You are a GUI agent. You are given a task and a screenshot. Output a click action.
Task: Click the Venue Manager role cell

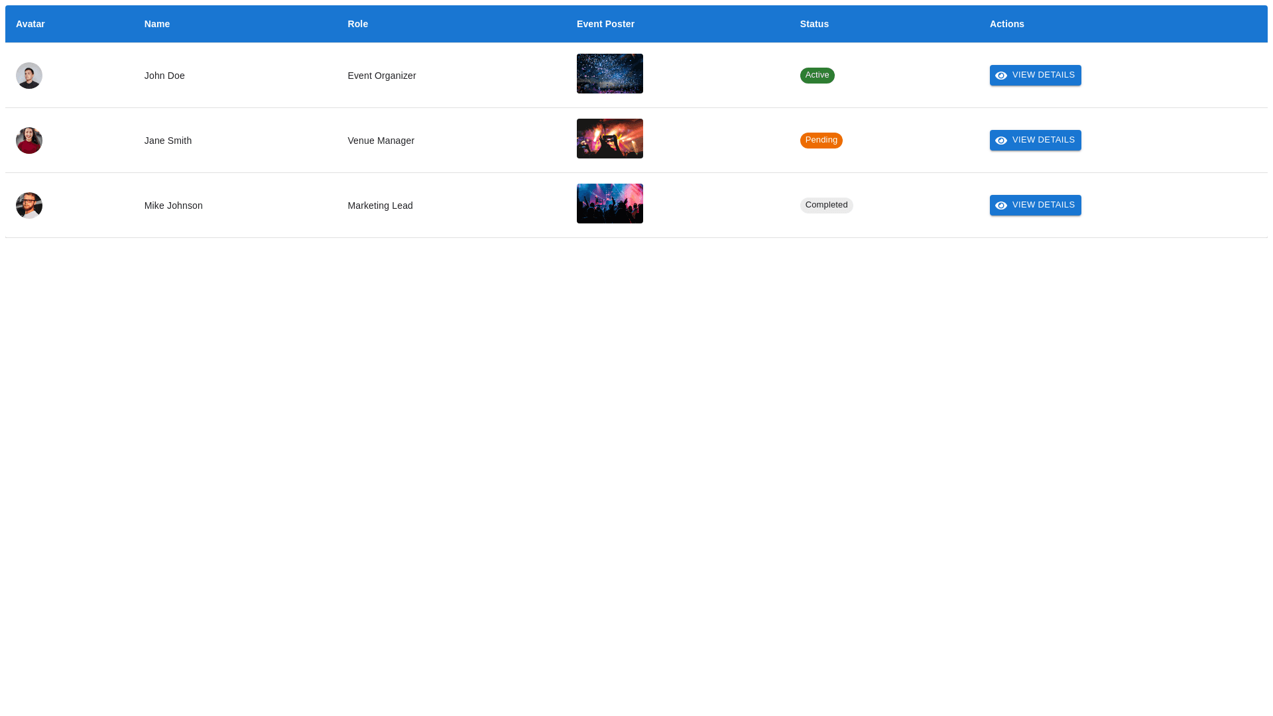(381, 141)
